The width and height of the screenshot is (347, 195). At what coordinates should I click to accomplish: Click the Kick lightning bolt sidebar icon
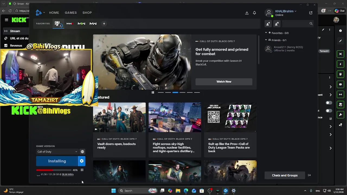click(x=340, y=64)
